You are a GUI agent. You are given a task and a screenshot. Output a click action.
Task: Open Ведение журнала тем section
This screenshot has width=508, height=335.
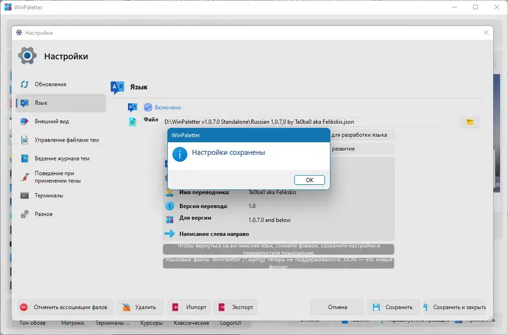(61, 158)
